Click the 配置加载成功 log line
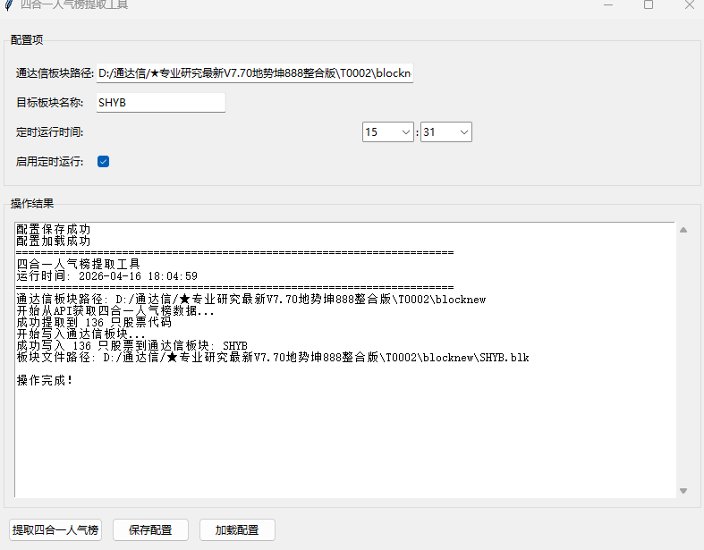The height and width of the screenshot is (550, 704). [54, 241]
